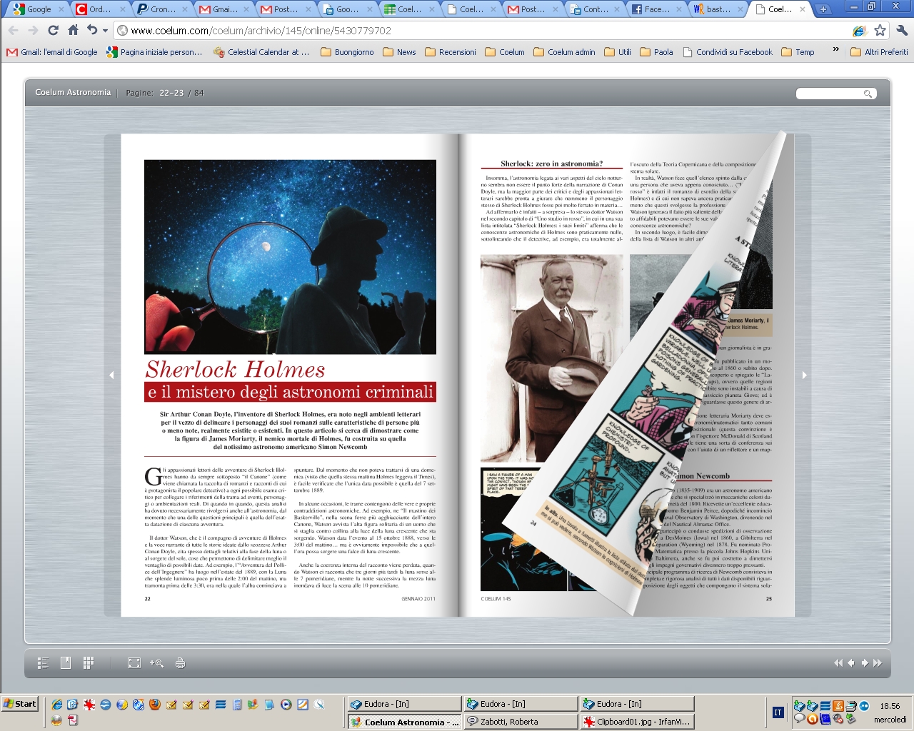This screenshot has height=731, width=914.
Task: Flip to previous page using left edge arrow
Action: pyautogui.click(x=111, y=375)
